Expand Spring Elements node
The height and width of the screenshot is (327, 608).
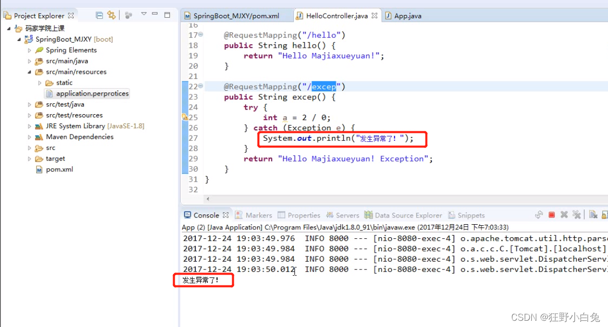(x=29, y=50)
